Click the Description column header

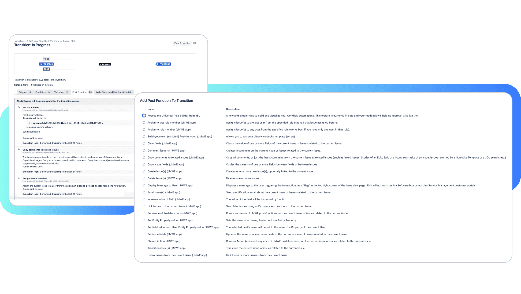pos(233,109)
